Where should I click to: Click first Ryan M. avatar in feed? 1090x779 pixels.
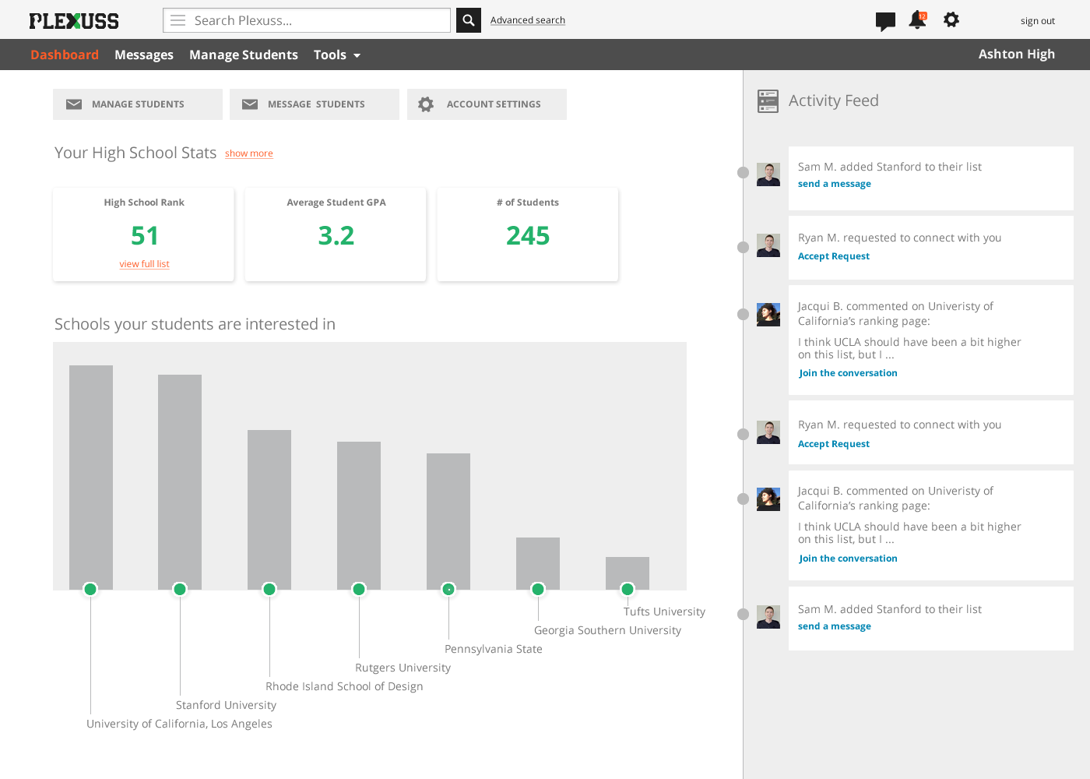click(768, 245)
